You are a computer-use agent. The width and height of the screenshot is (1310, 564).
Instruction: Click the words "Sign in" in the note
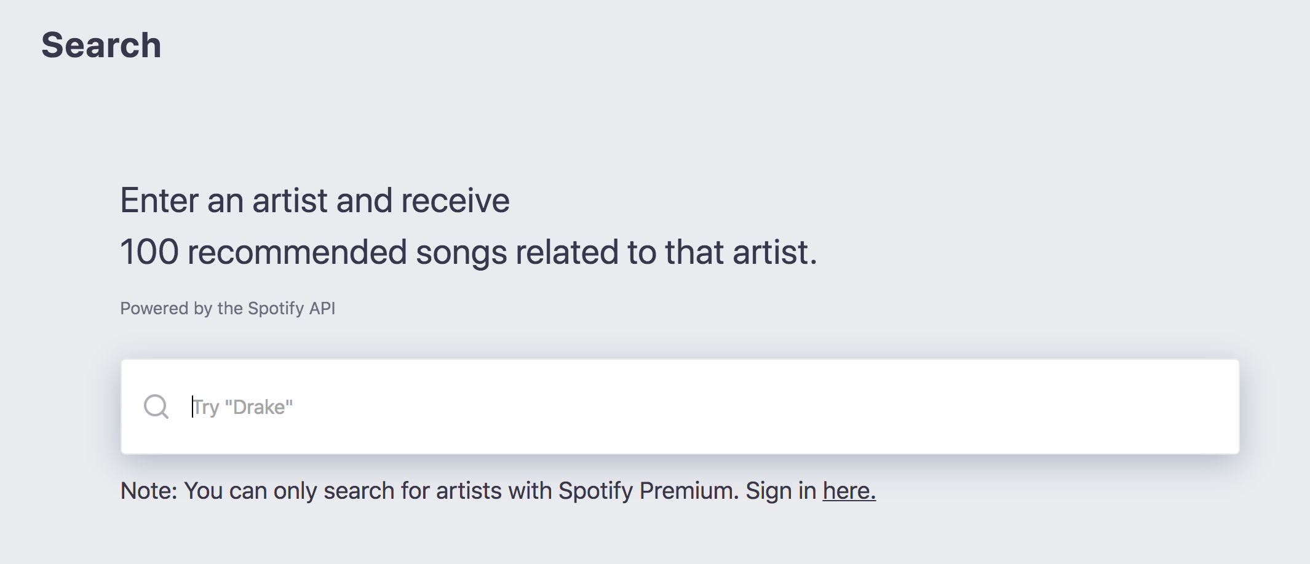(x=781, y=491)
